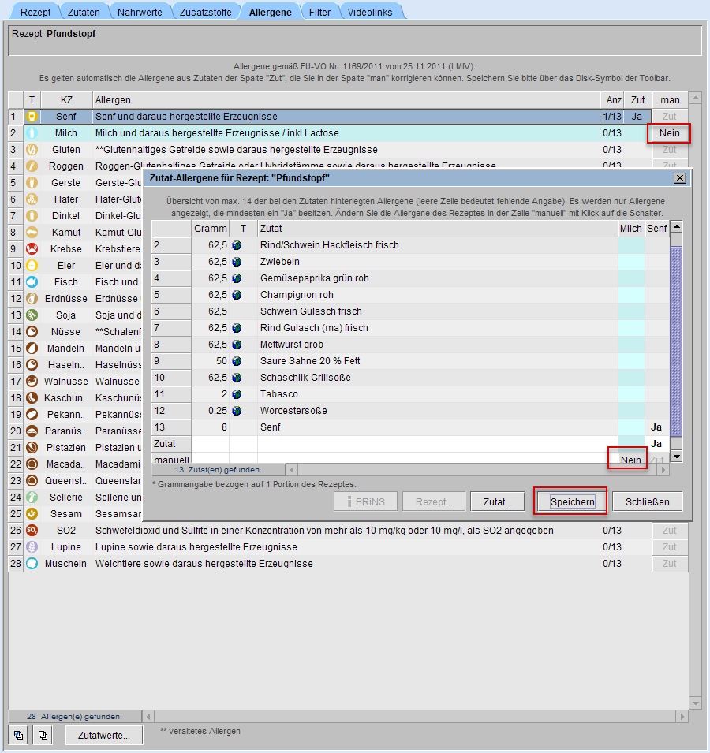Toggle the Nein switch in Milch row
This screenshot has height=753, width=710.
click(x=669, y=133)
